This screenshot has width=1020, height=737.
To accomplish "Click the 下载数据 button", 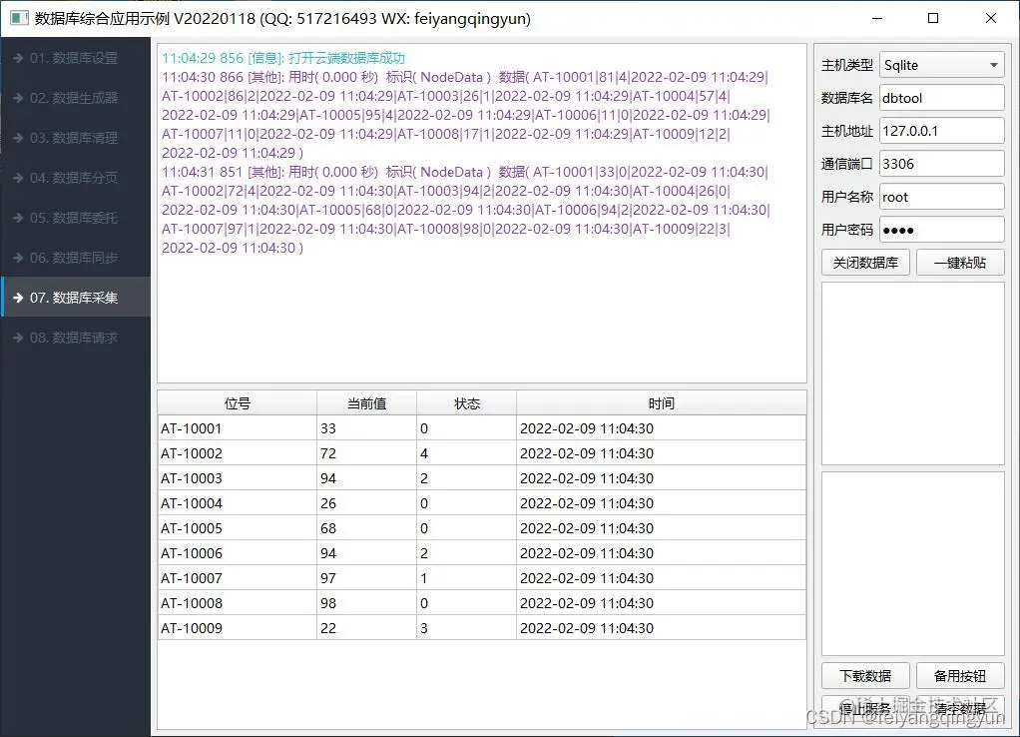I will click(865, 676).
